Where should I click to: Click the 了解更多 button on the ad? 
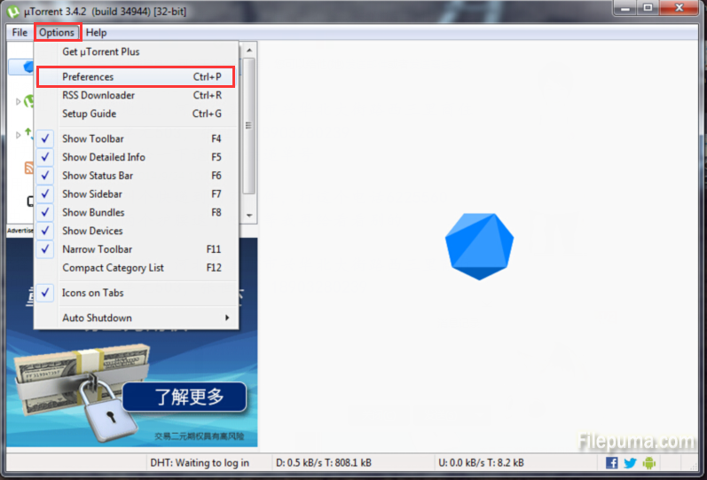(184, 397)
